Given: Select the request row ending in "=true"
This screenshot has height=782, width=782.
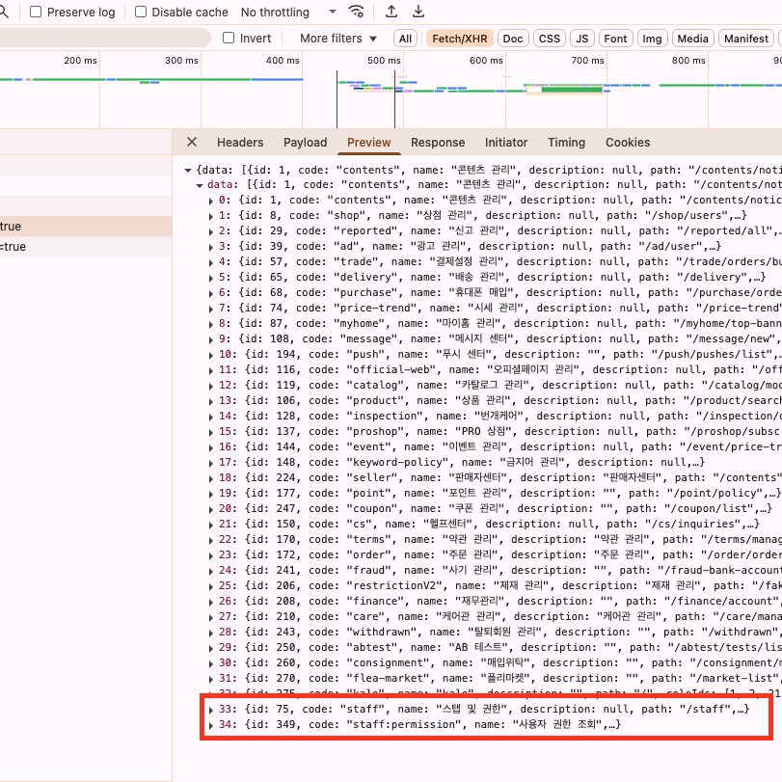Looking at the screenshot, I should click(x=86, y=247).
